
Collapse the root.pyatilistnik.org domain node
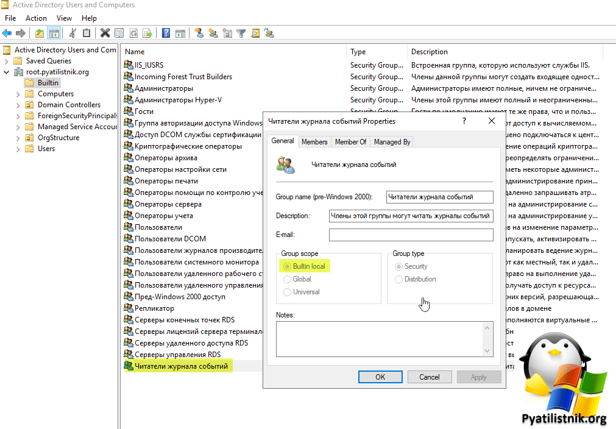tap(6, 72)
